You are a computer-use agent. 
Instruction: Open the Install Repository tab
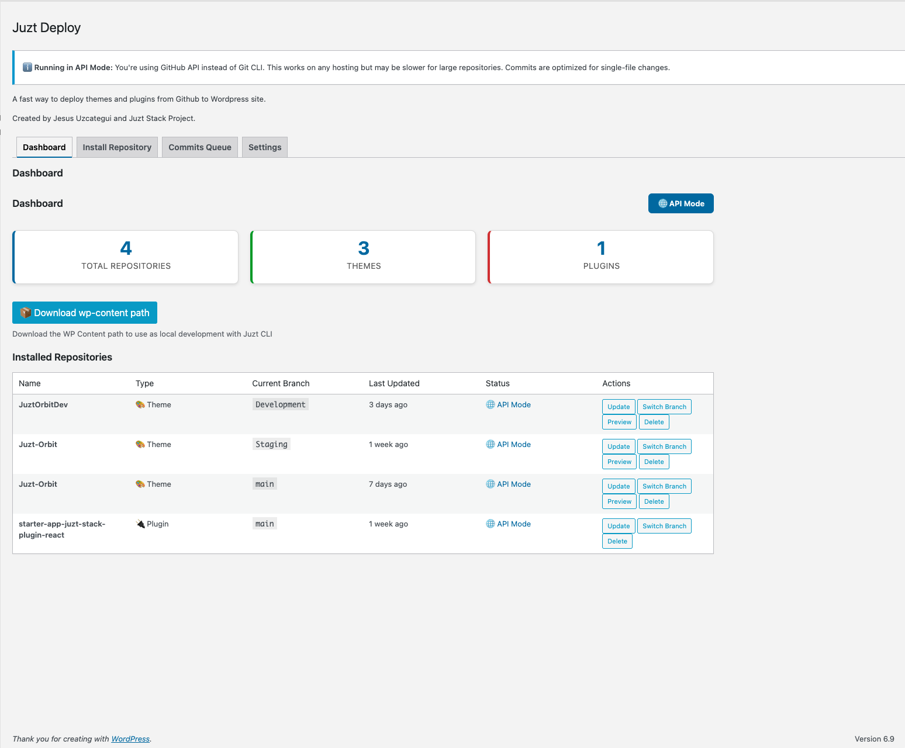click(x=117, y=147)
